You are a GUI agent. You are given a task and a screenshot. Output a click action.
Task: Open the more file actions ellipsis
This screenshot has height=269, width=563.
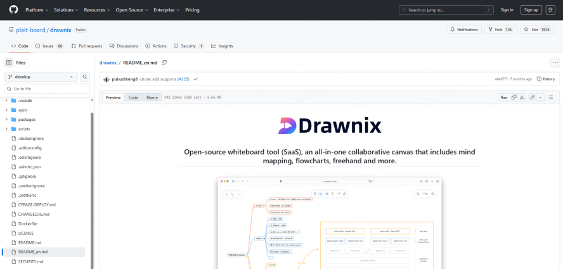point(555,63)
